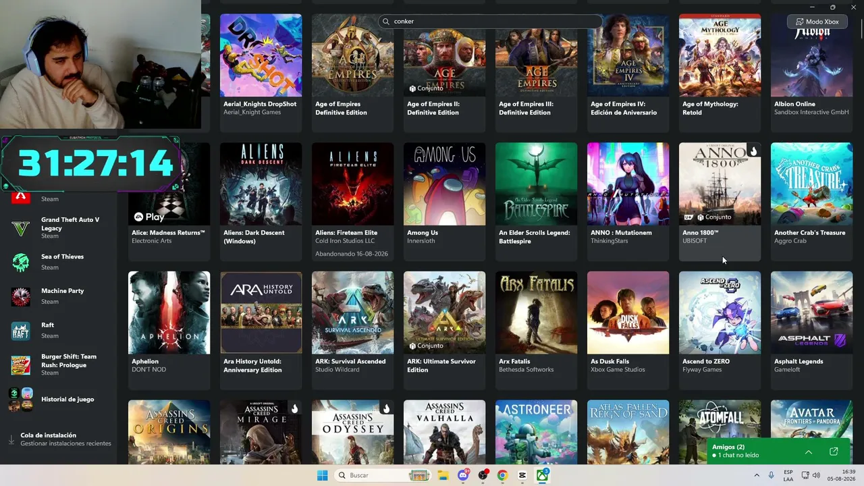The height and width of the screenshot is (486, 864).
Task: Click the Cola de instalación download icon
Action: (x=11, y=439)
